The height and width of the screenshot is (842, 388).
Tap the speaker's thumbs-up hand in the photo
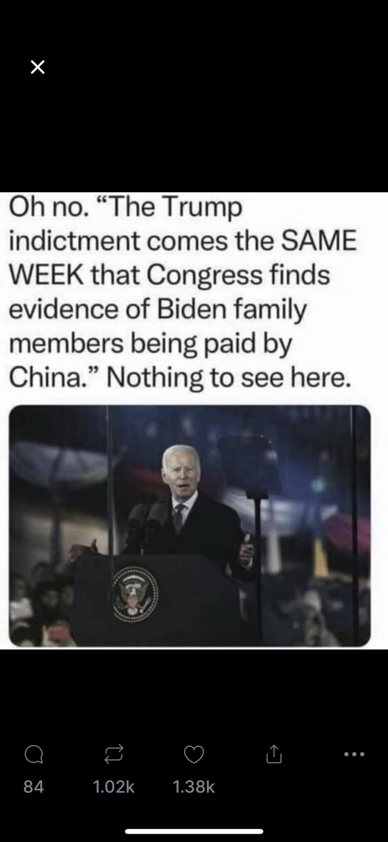point(246,550)
